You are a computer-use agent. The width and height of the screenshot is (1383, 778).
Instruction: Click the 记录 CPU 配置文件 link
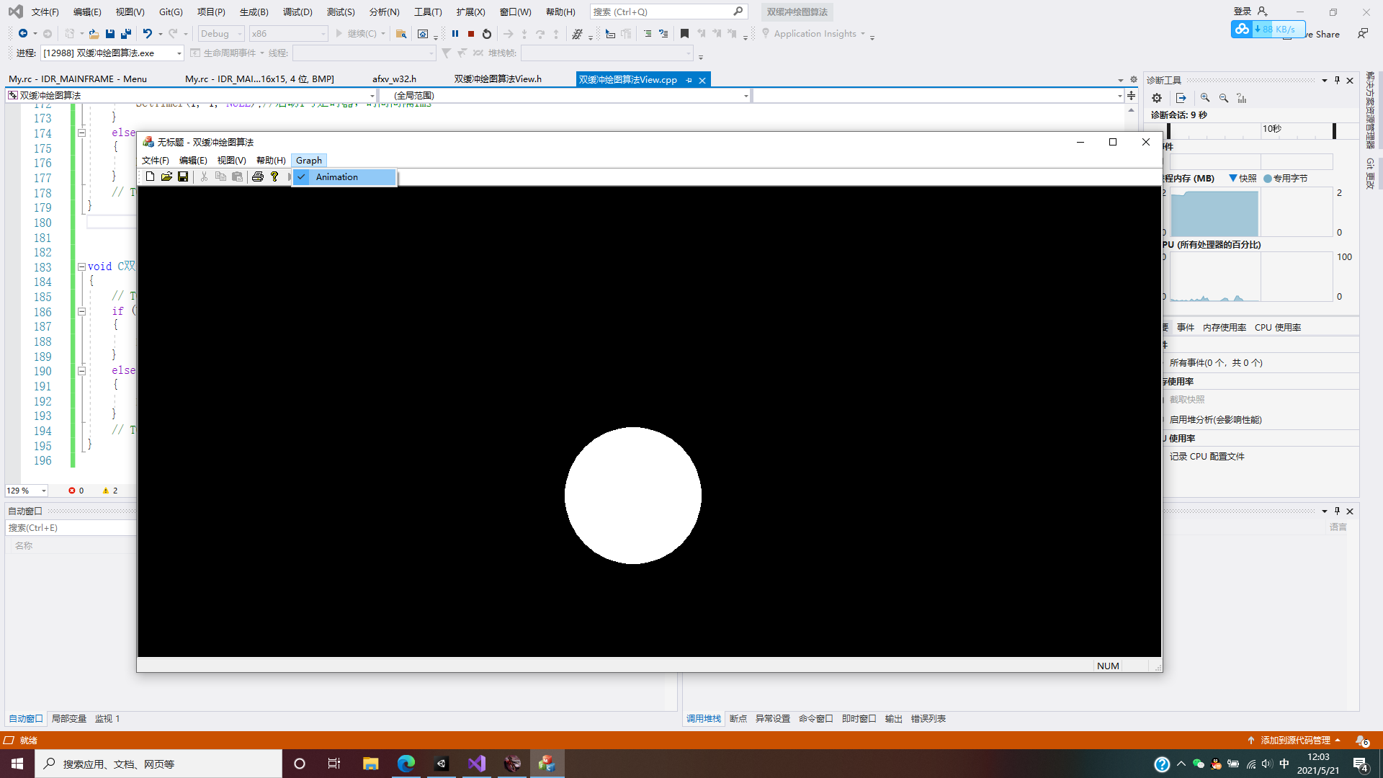pos(1207,457)
